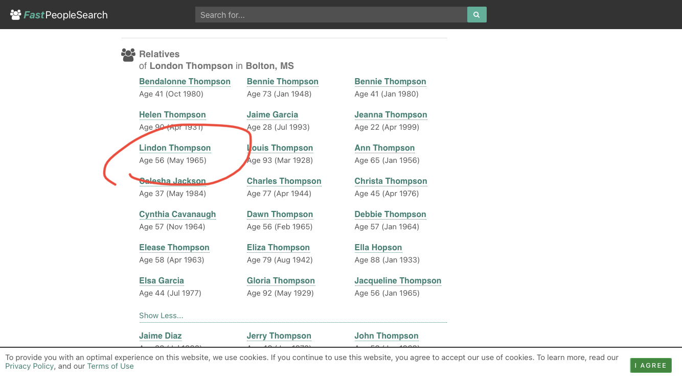Click the Relatives section heading

point(160,54)
